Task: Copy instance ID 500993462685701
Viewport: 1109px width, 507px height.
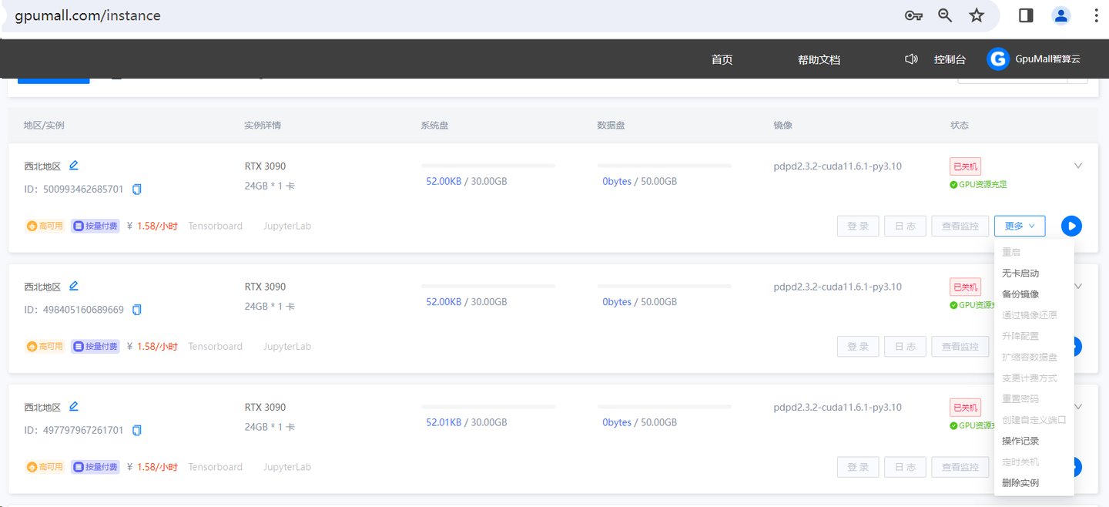Action: point(137,189)
